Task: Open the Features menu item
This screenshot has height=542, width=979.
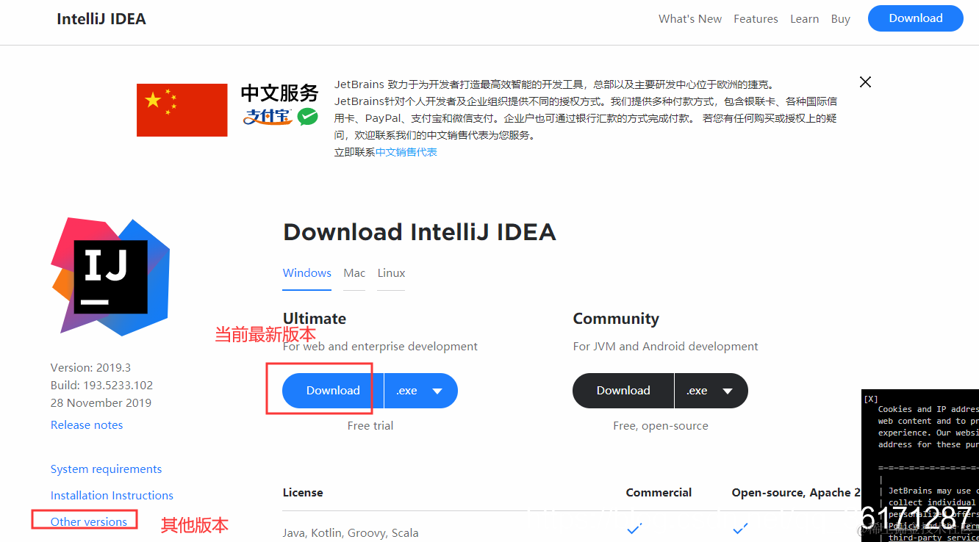Action: [756, 18]
